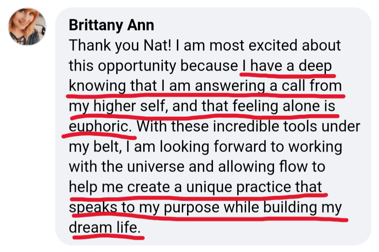This screenshot has width=379, height=252.
Task: Click the red underline beneath "I have a deep"
Action: (288, 75)
